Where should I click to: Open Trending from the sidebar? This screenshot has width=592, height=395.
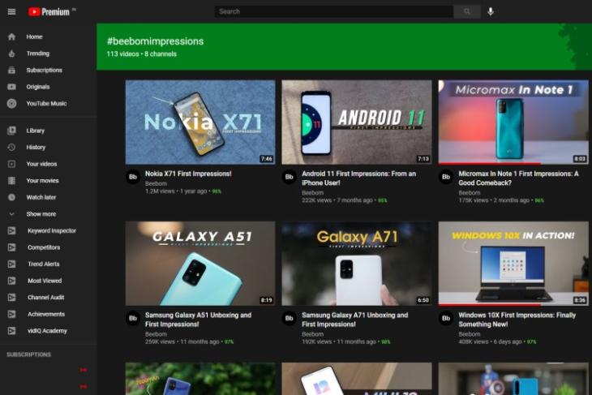(38, 54)
